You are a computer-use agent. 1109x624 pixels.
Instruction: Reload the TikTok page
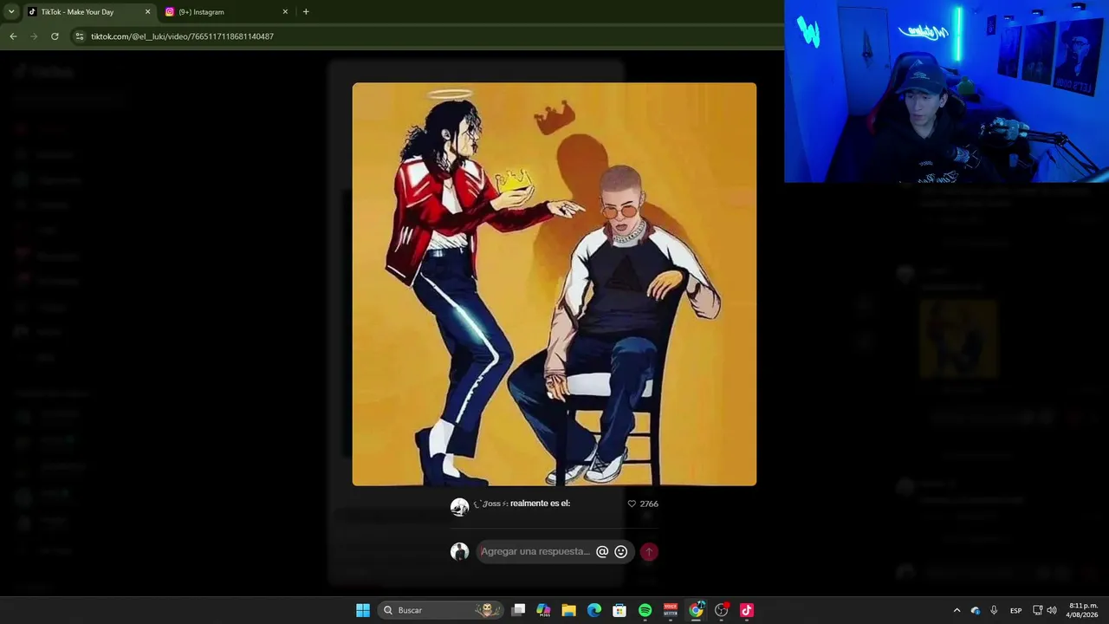point(55,36)
